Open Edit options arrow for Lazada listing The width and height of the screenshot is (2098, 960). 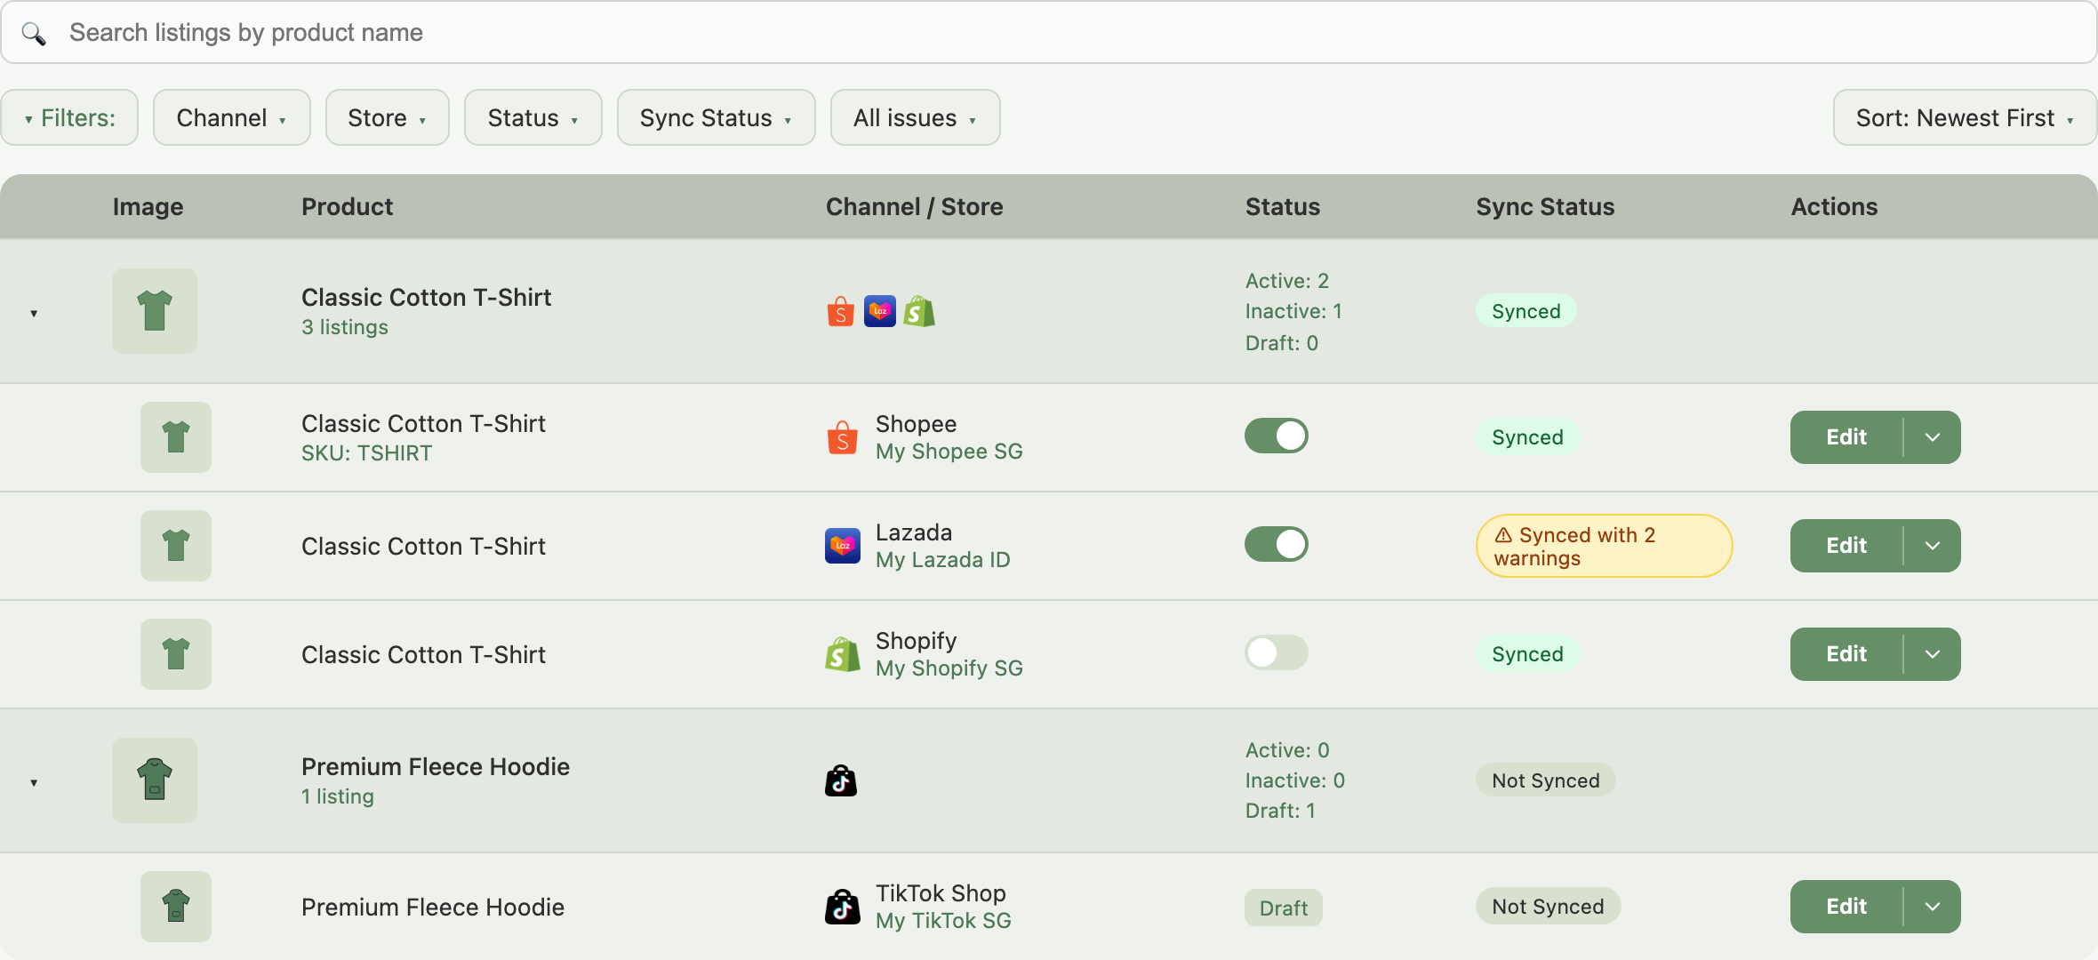tap(1933, 546)
